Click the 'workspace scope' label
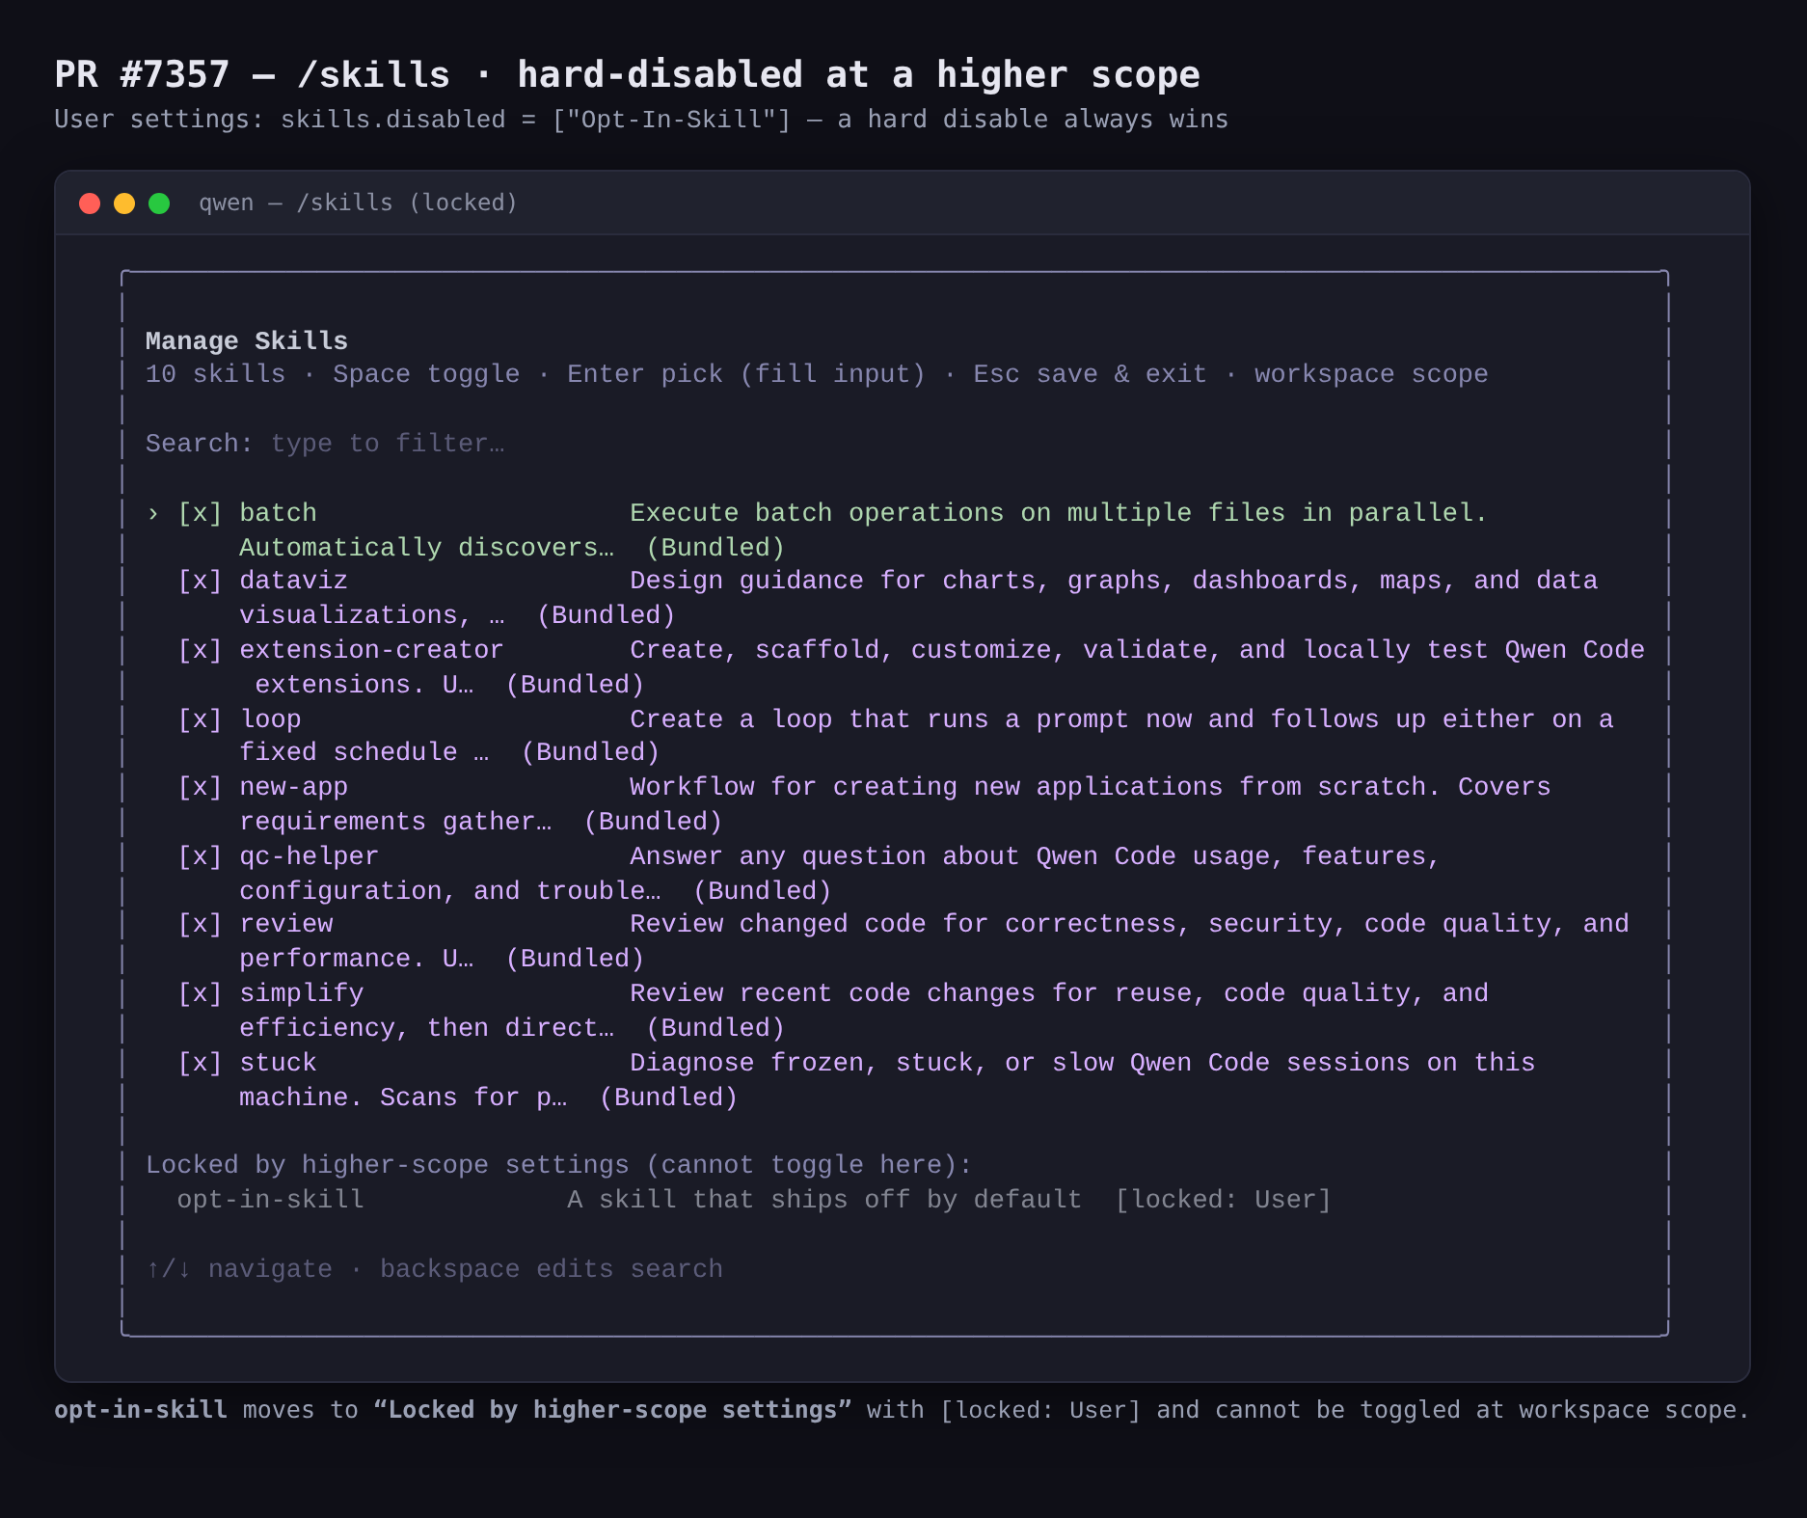 pyautogui.click(x=1371, y=374)
